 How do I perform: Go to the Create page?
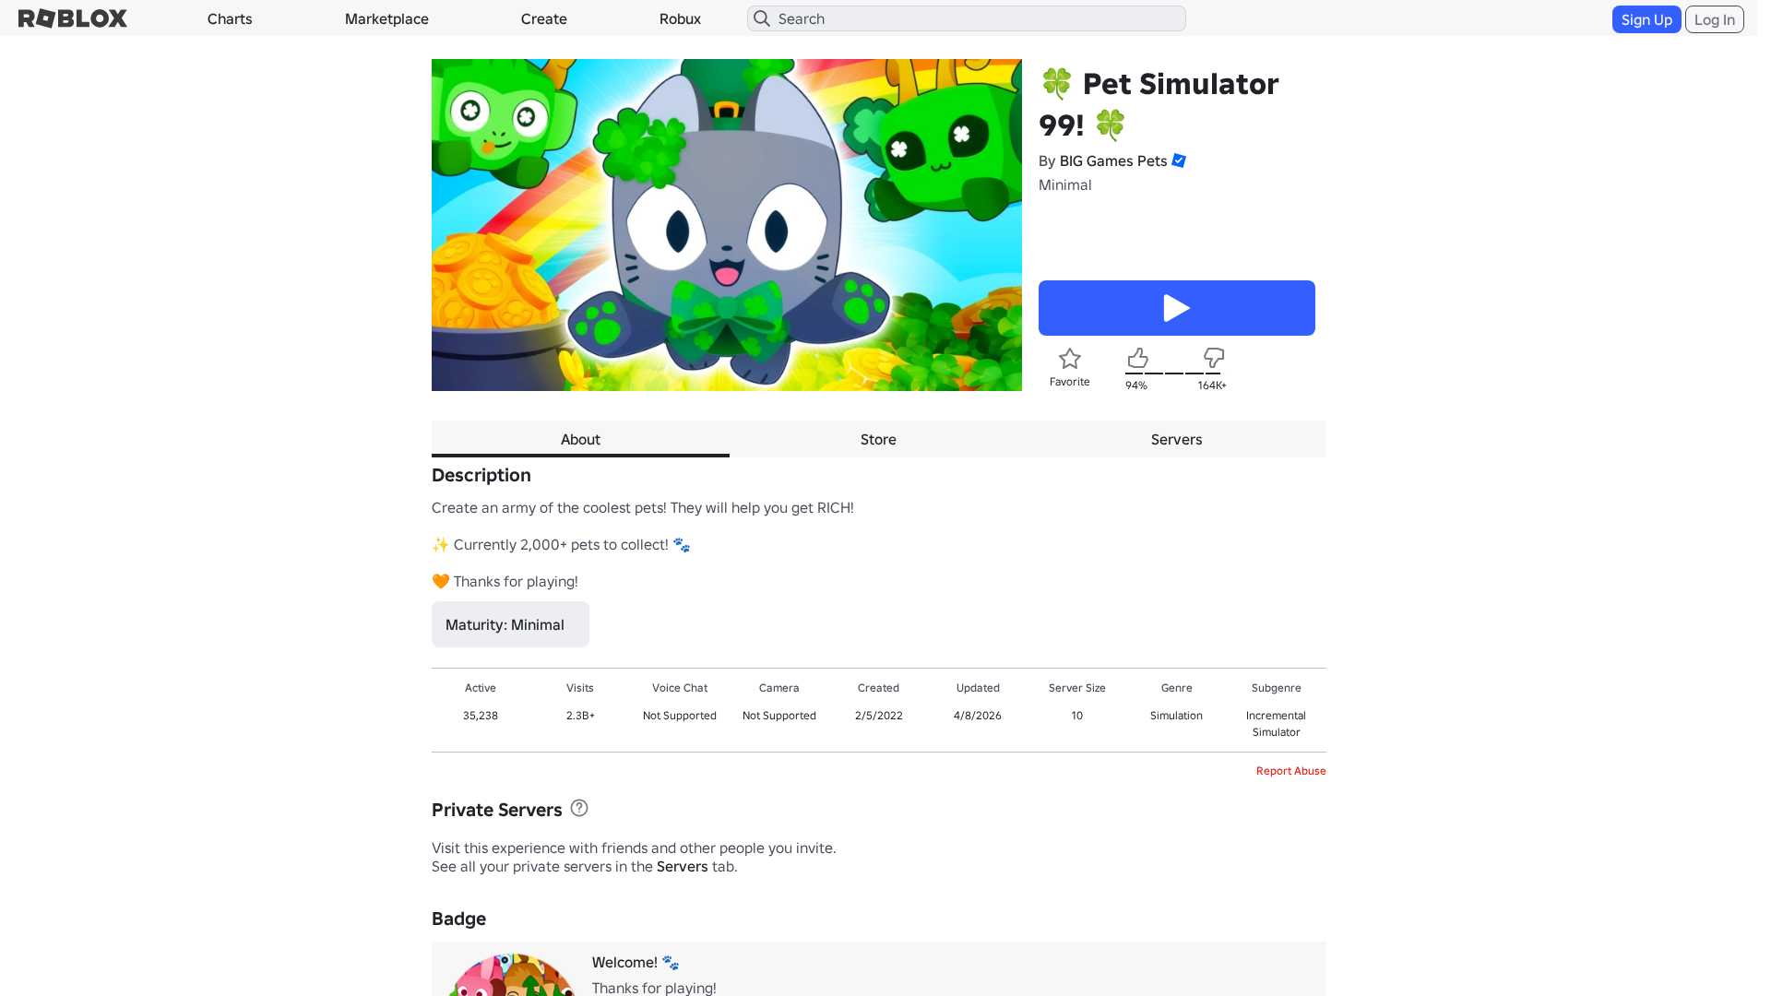[x=544, y=18]
